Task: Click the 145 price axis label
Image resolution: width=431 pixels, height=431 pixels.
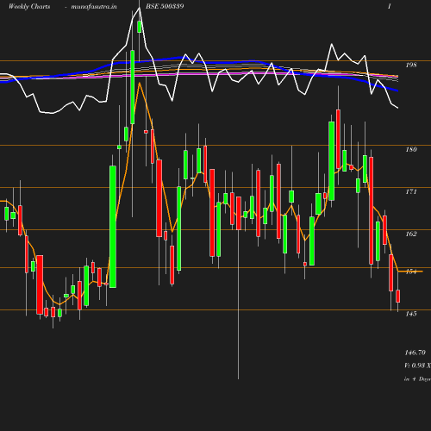Action: click(411, 314)
